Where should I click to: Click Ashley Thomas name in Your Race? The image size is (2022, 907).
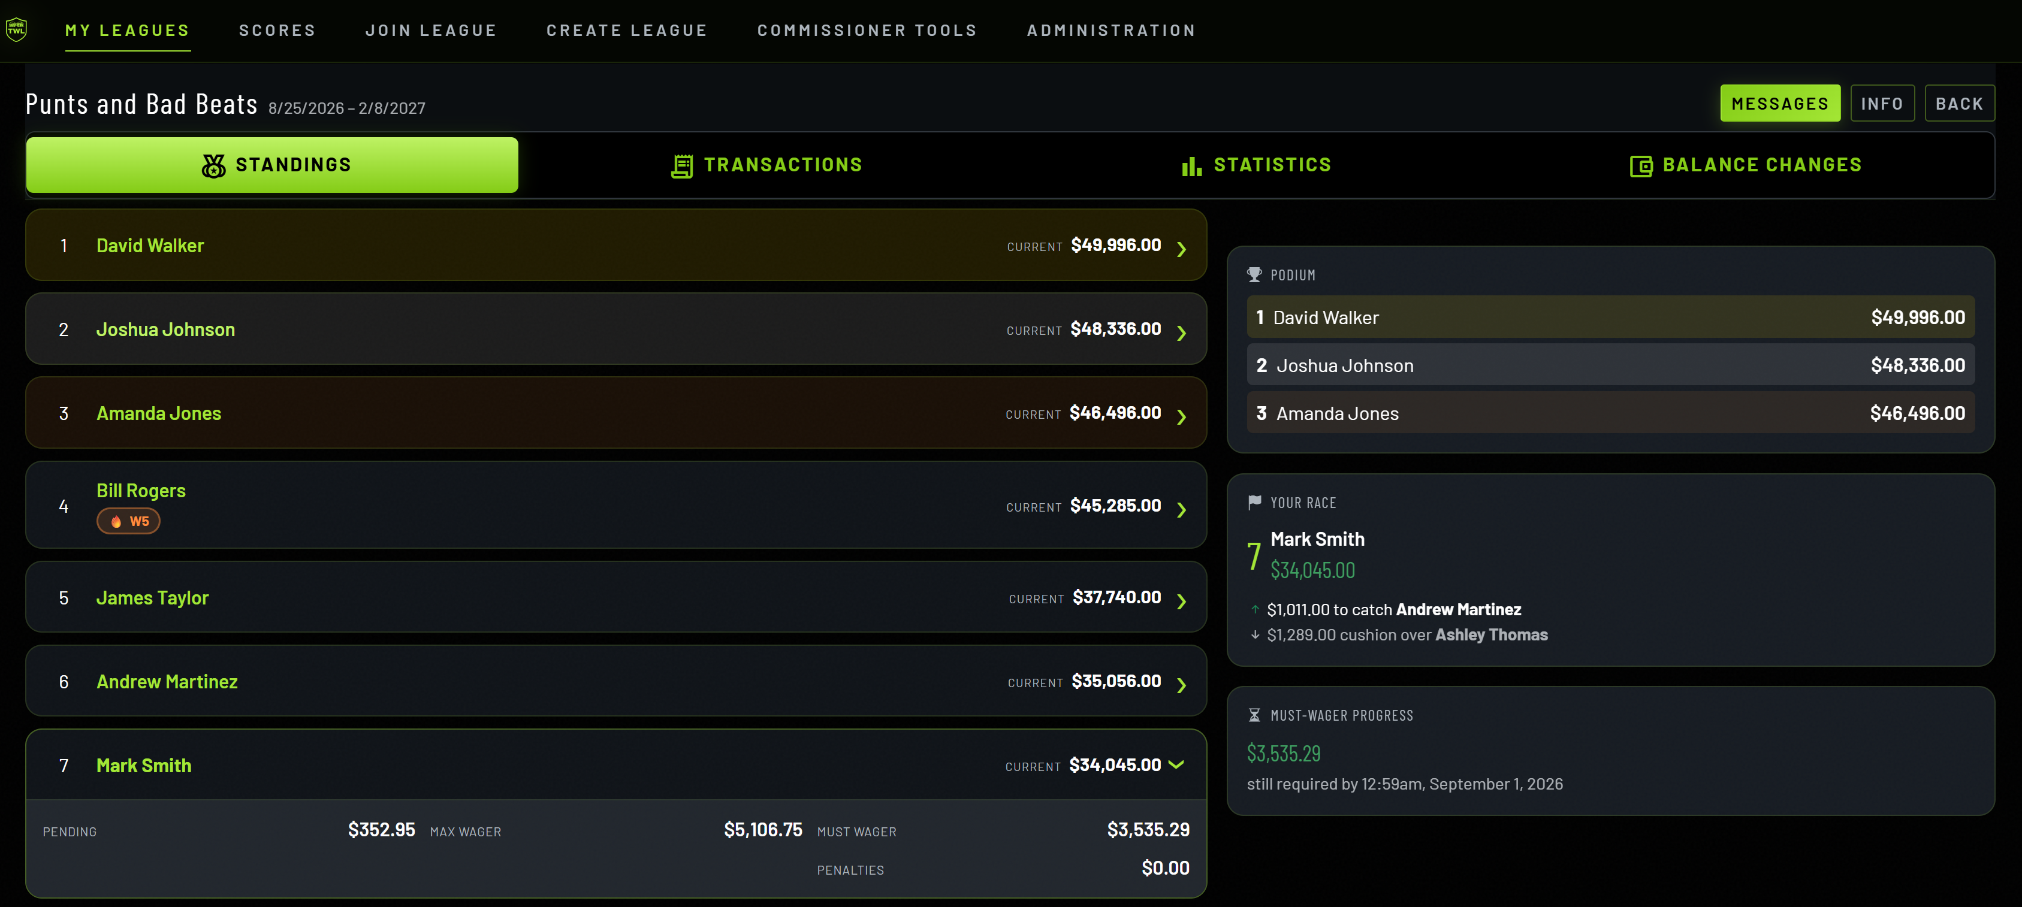[1492, 635]
